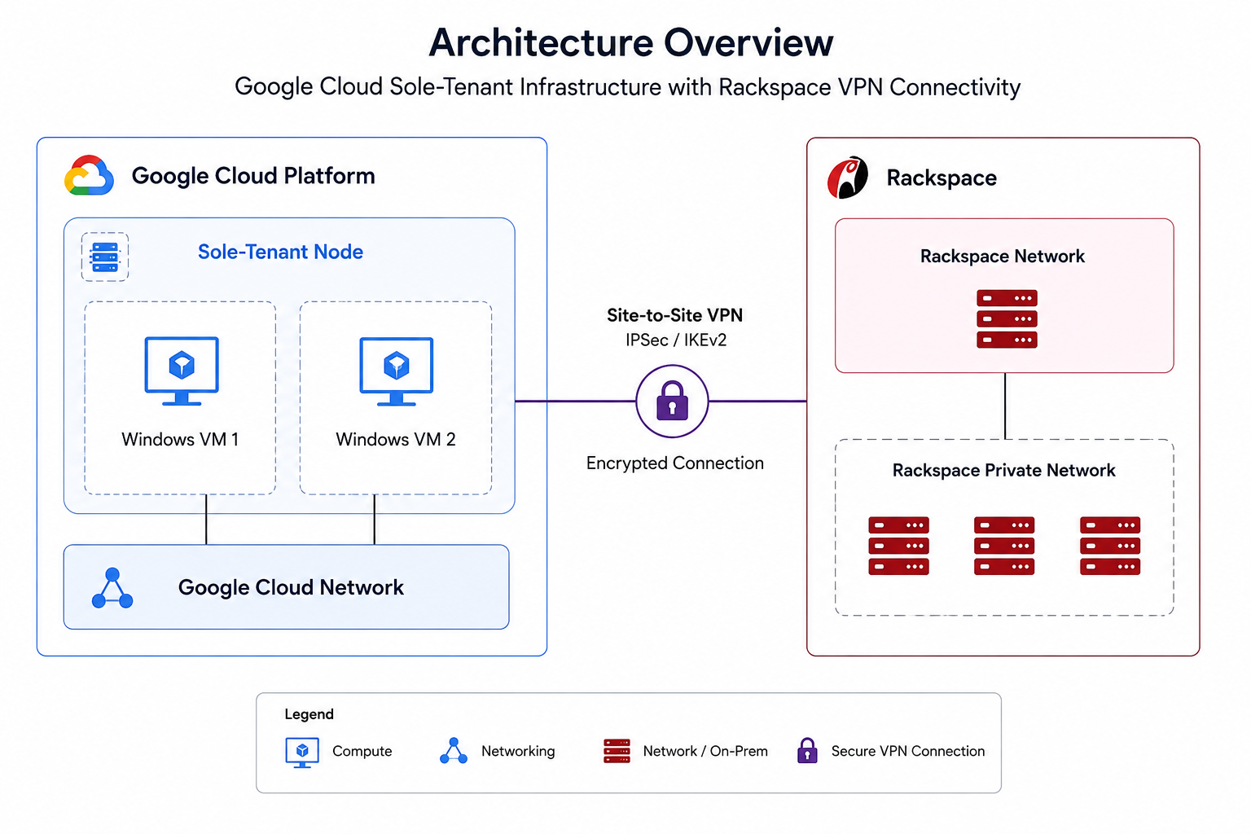Click the Rackspace heading text

pos(942,178)
